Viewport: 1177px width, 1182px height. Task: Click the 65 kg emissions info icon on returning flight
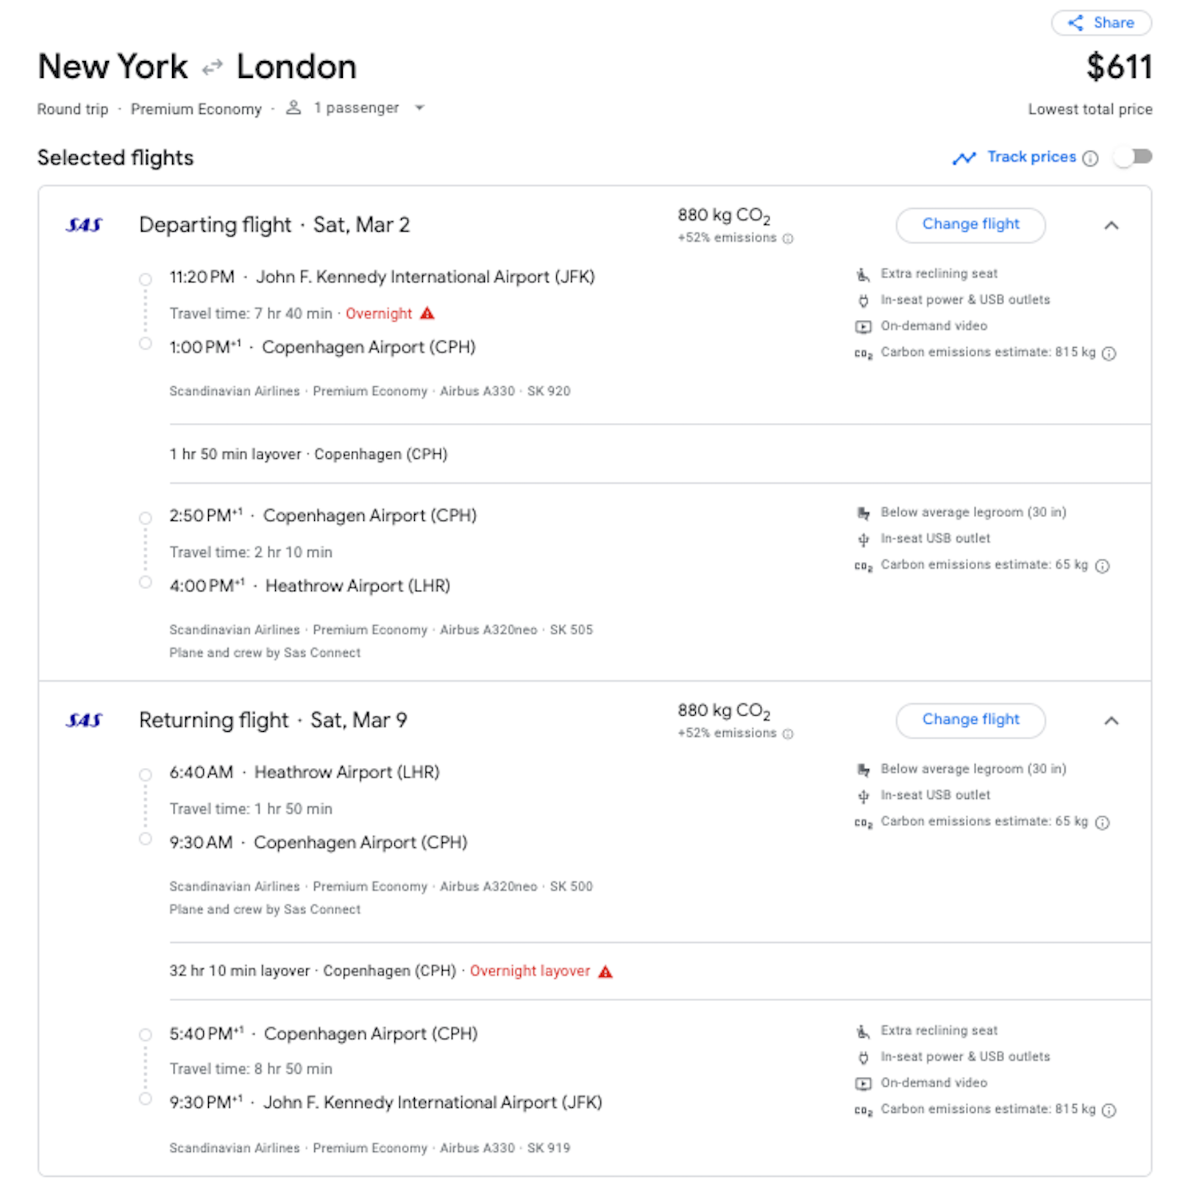(1102, 822)
